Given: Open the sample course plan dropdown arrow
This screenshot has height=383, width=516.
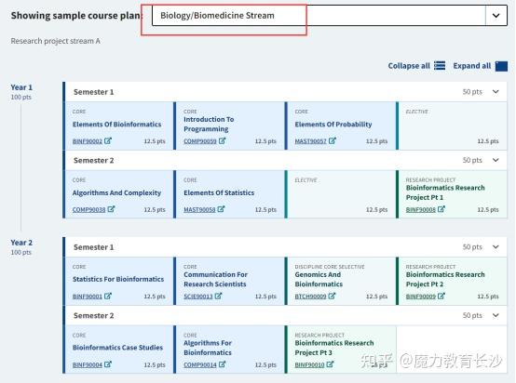Looking at the screenshot, I should point(496,15).
